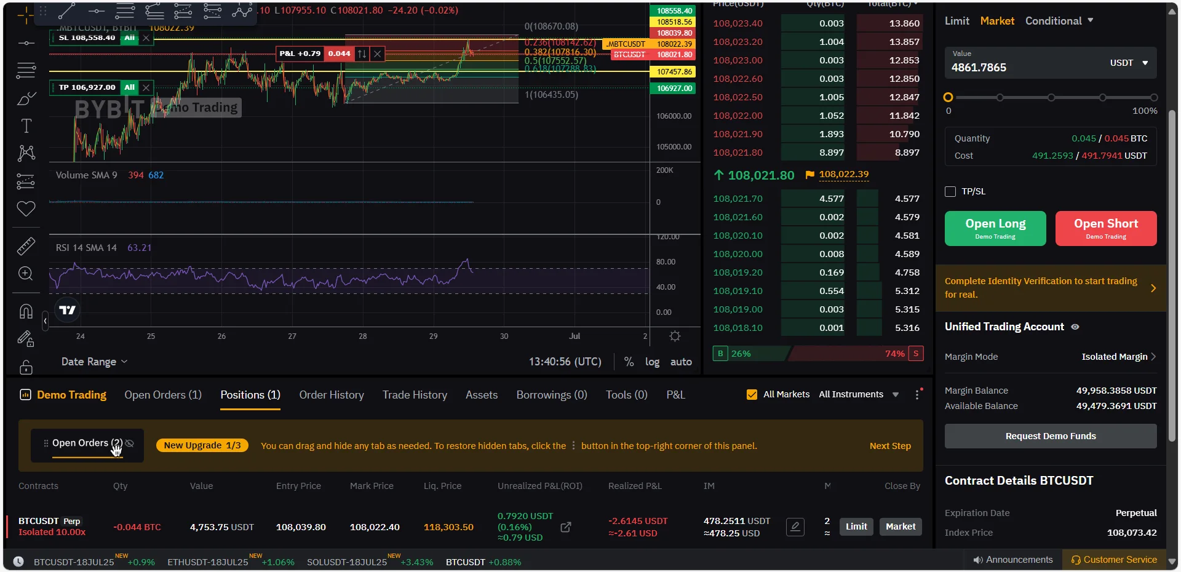Click the Open Short button
Screen dimensions: 1181x572
(x=1106, y=228)
